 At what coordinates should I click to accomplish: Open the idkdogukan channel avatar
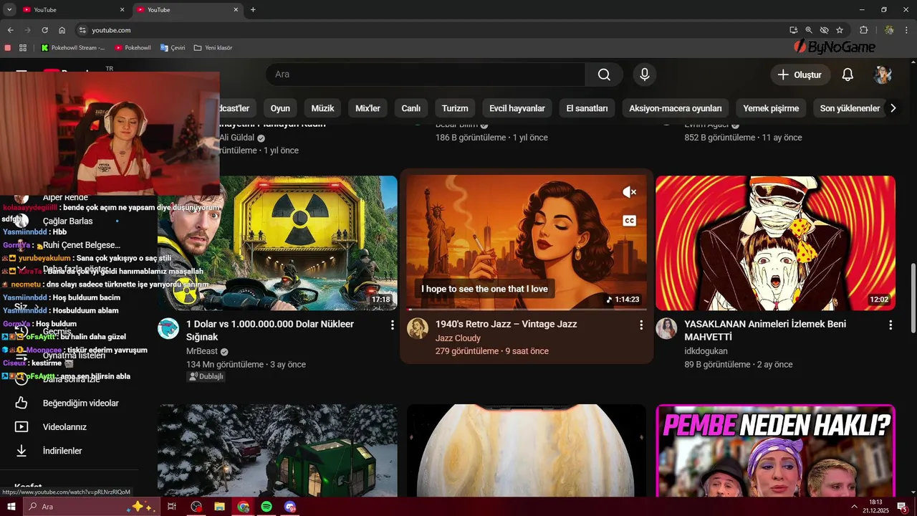[x=667, y=329]
